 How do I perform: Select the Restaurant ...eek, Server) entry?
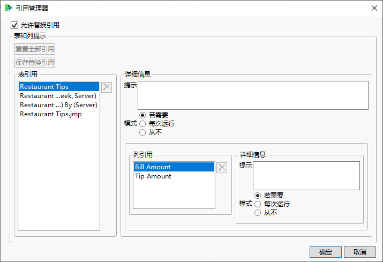tap(57, 96)
